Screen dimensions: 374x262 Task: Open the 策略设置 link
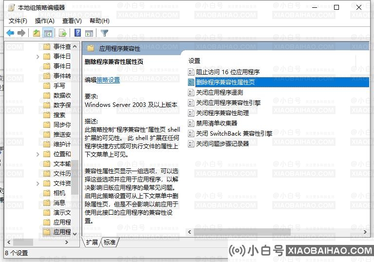click(x=108, y=80)
